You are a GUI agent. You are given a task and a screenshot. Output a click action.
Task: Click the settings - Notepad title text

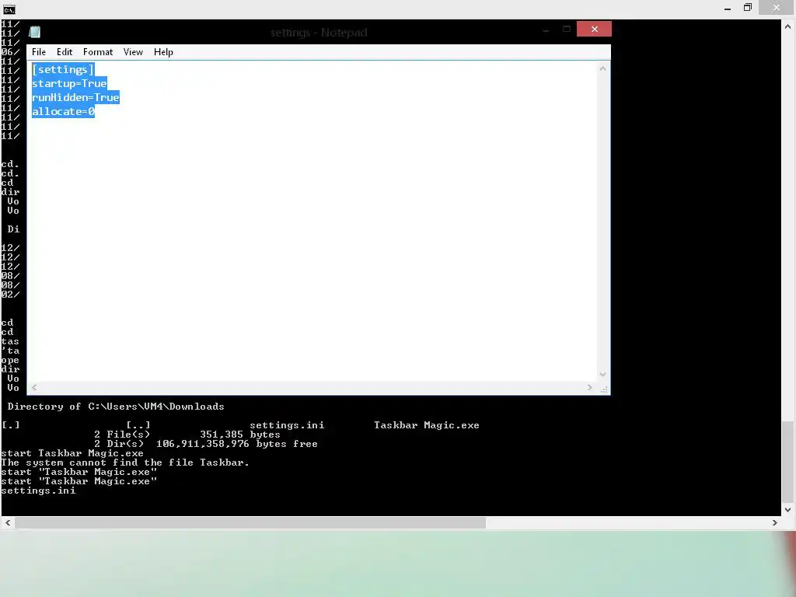pyautogui.click(x=319, y=32)
